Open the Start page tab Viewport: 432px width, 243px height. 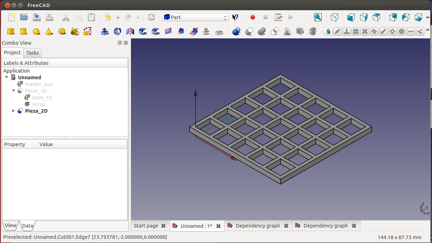[146, 226]
